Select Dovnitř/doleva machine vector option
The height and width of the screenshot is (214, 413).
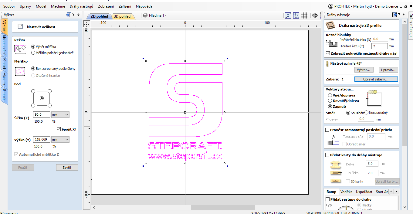tap(330, 101)
